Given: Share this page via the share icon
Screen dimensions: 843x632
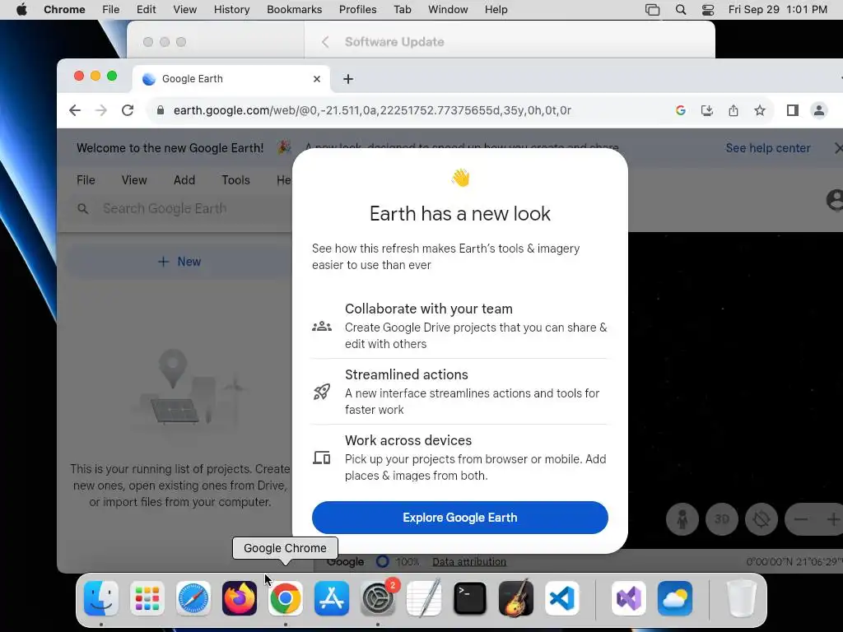Looking at the screenshot, I should pos(734,110).
